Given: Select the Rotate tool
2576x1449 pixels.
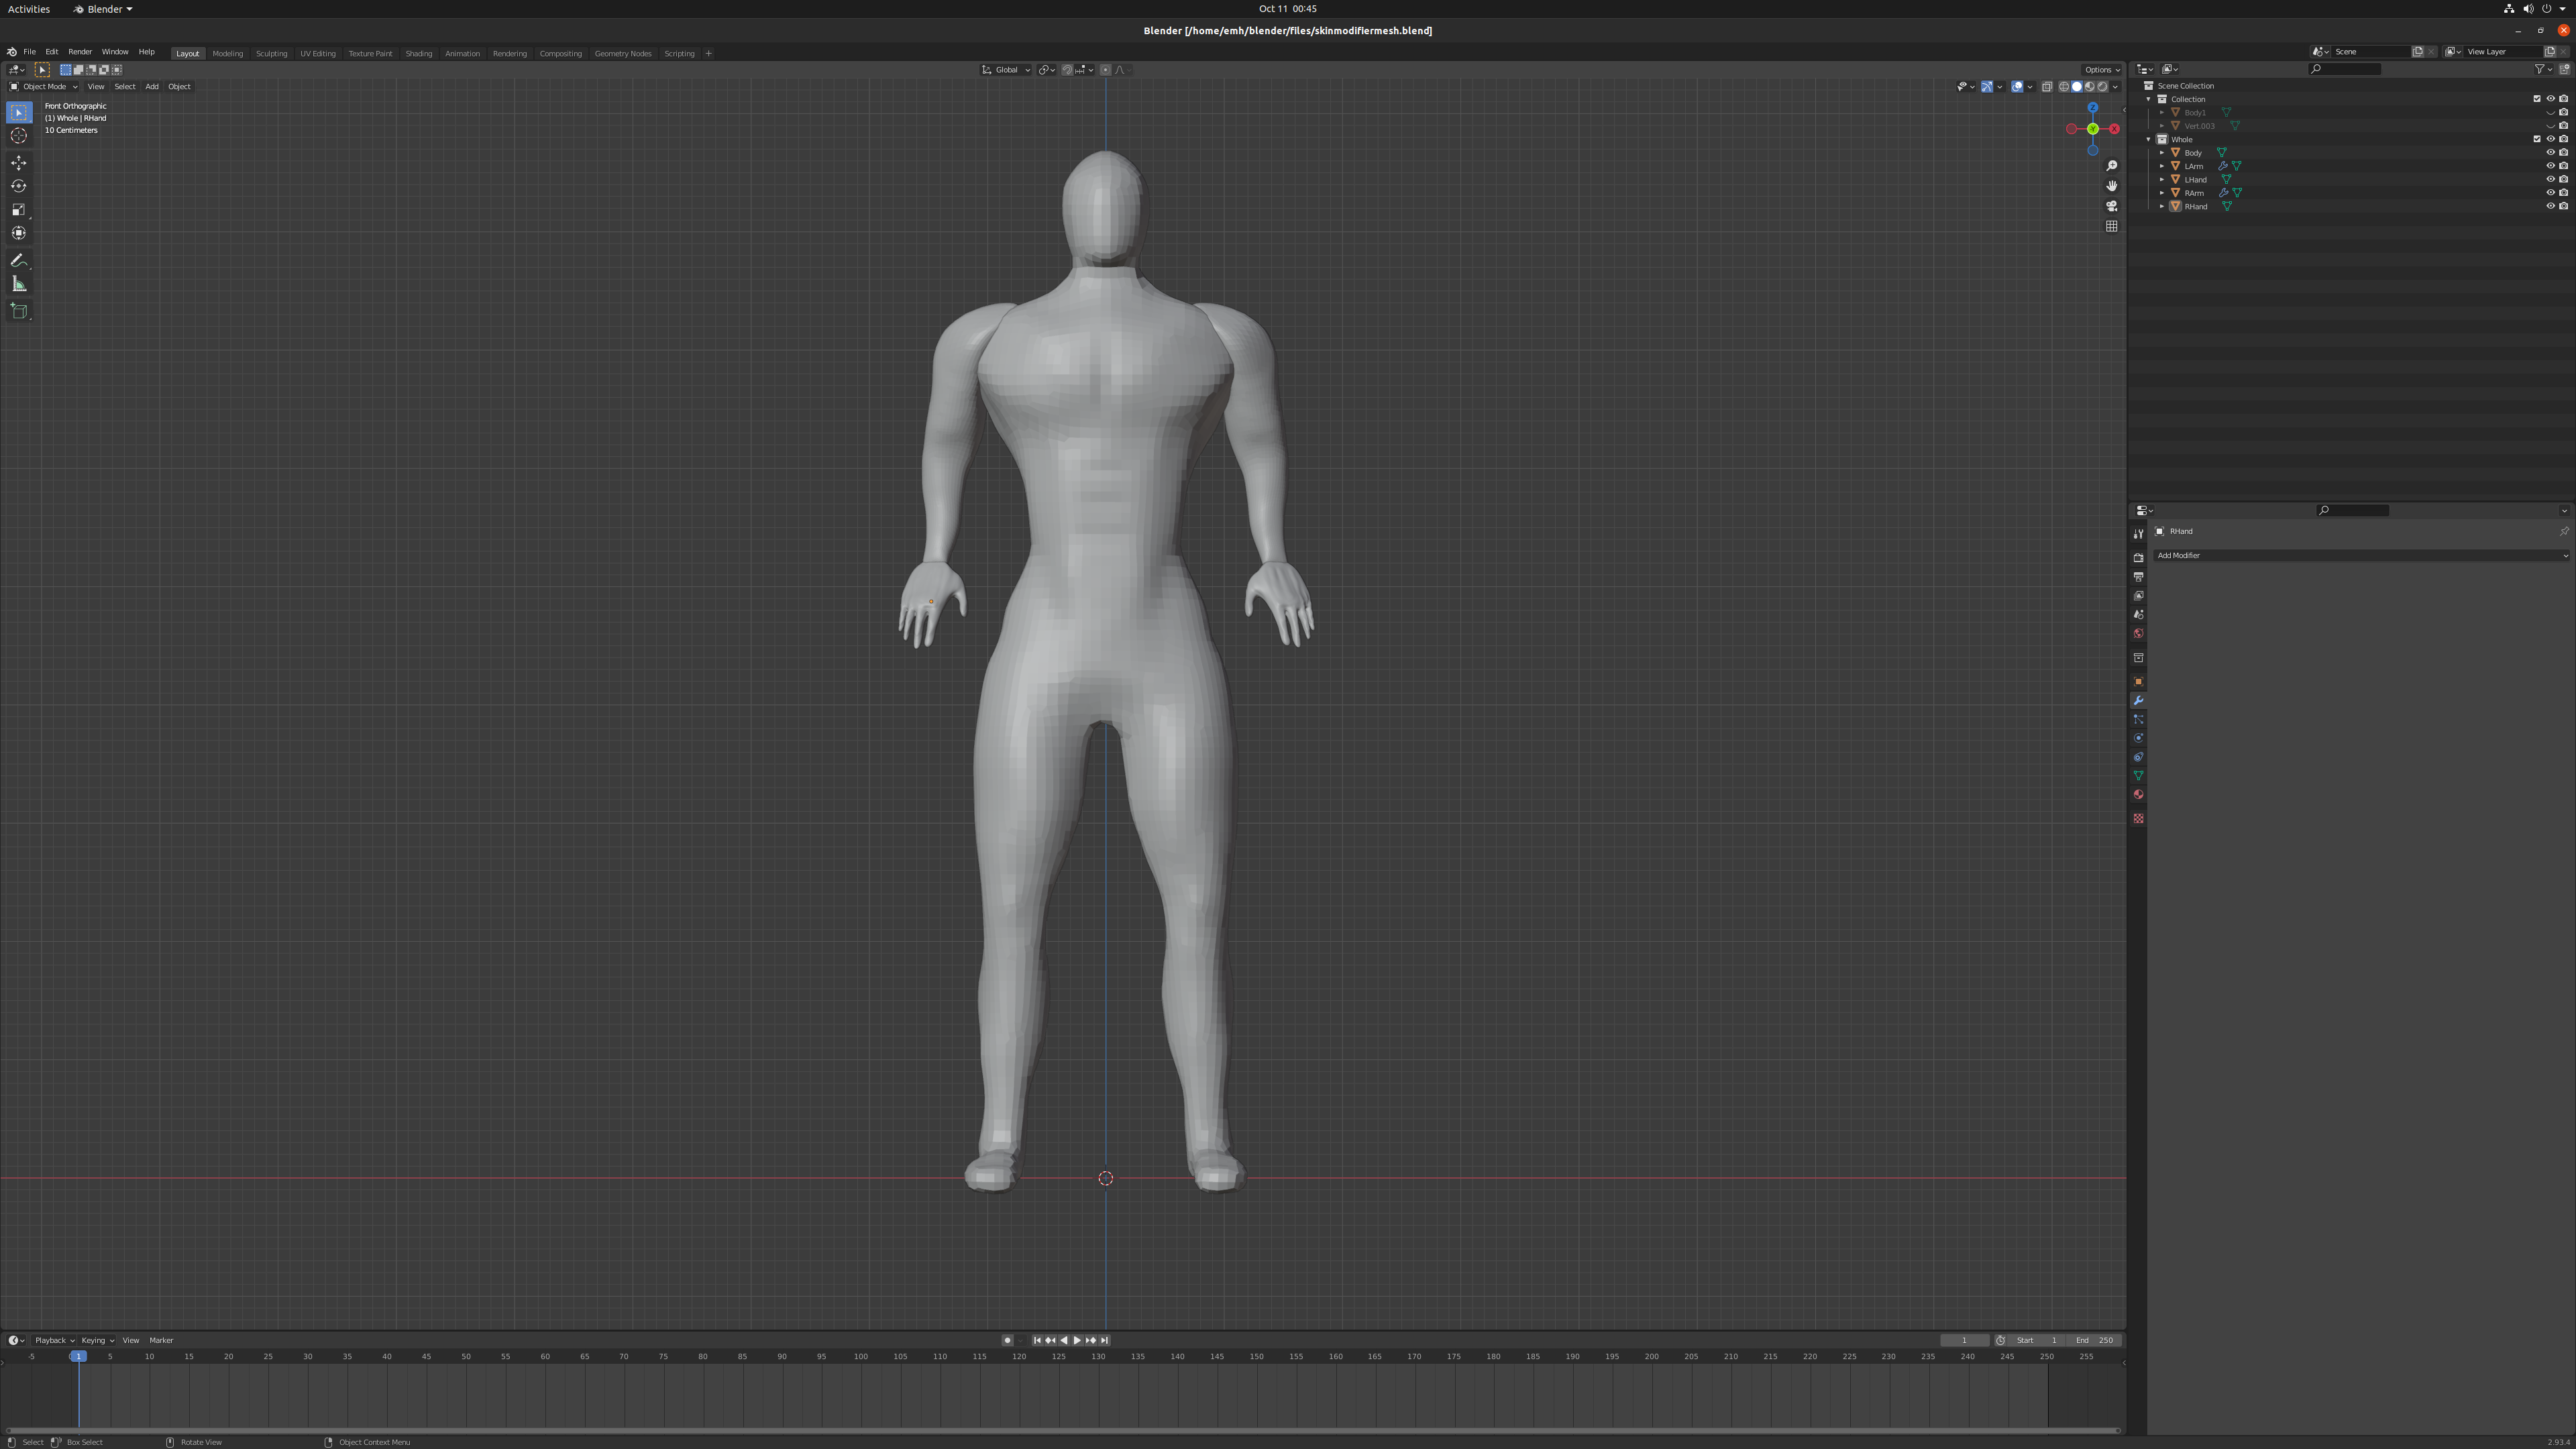Looking at the screenshot, I should 19,186.
